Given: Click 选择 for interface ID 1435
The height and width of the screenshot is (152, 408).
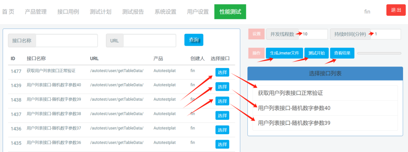Looking at the screenshot, I should 222,144.
